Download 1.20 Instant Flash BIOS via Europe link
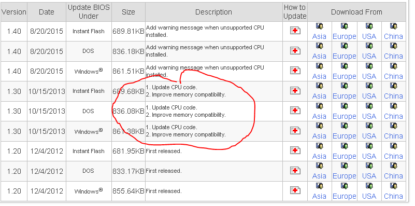Viewport: 415px width, 206px height. (345, 156)
